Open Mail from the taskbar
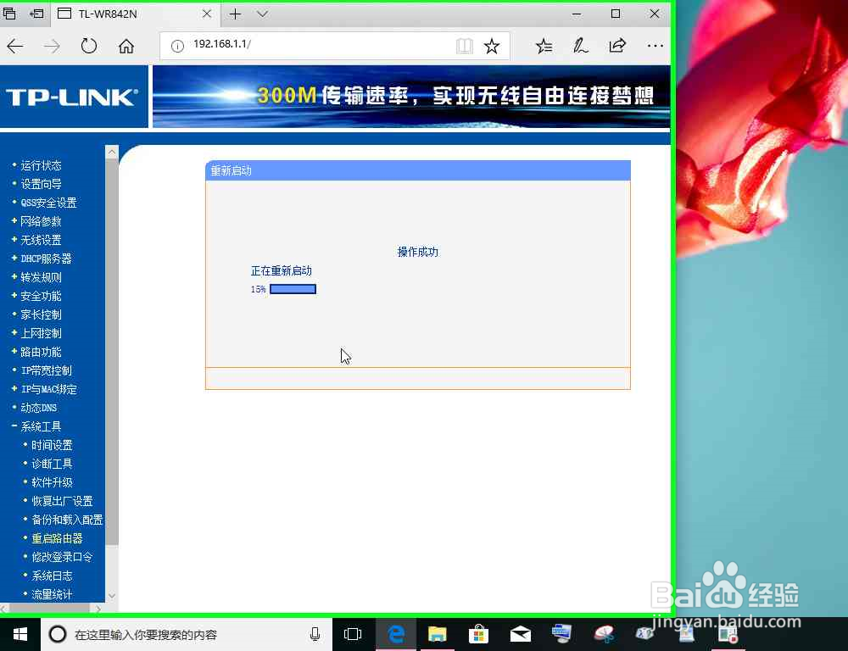This screenshot has width=848, height=651. coord(520,633)
